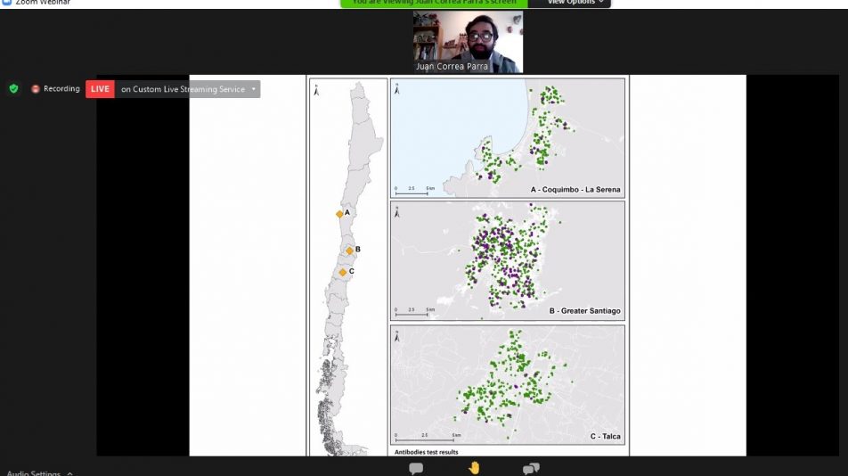Click the red LIVE badge

pyautogui.click(x=100, y=89)
